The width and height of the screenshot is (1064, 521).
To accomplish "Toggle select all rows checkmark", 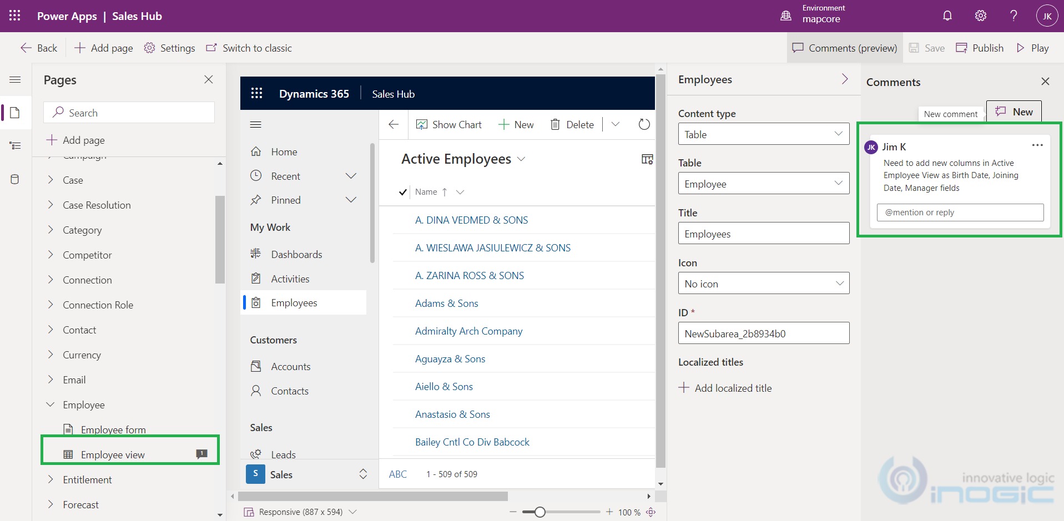I will coord(403,192).
